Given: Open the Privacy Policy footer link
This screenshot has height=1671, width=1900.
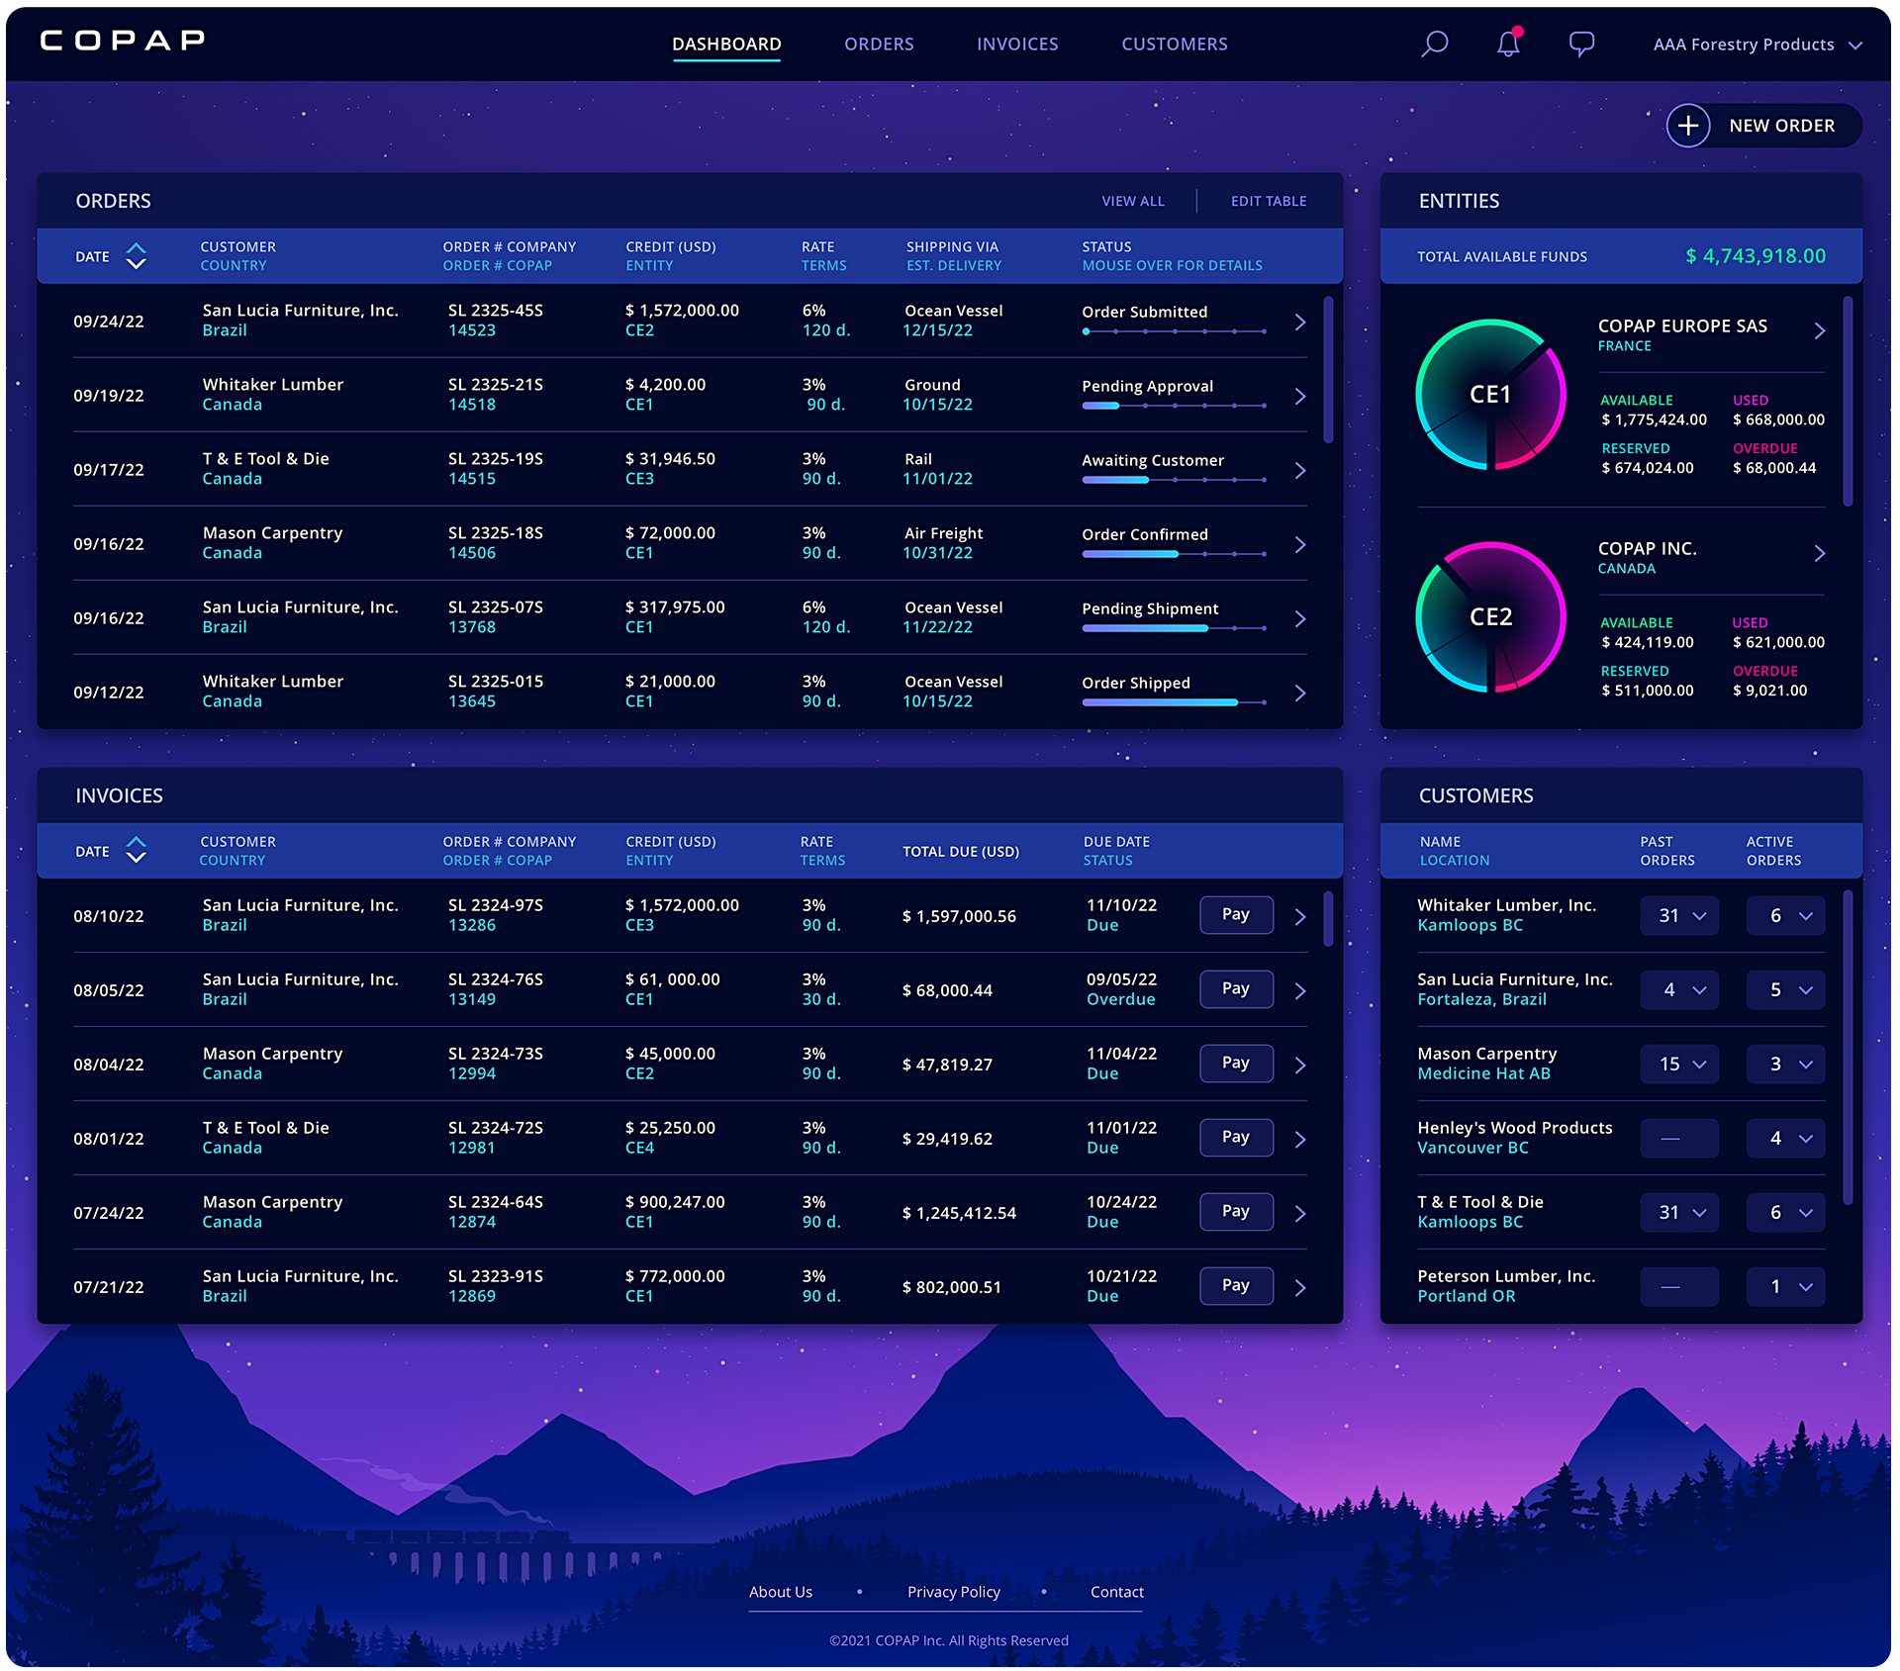Looking at the screenshot, I should [954, 1592].
